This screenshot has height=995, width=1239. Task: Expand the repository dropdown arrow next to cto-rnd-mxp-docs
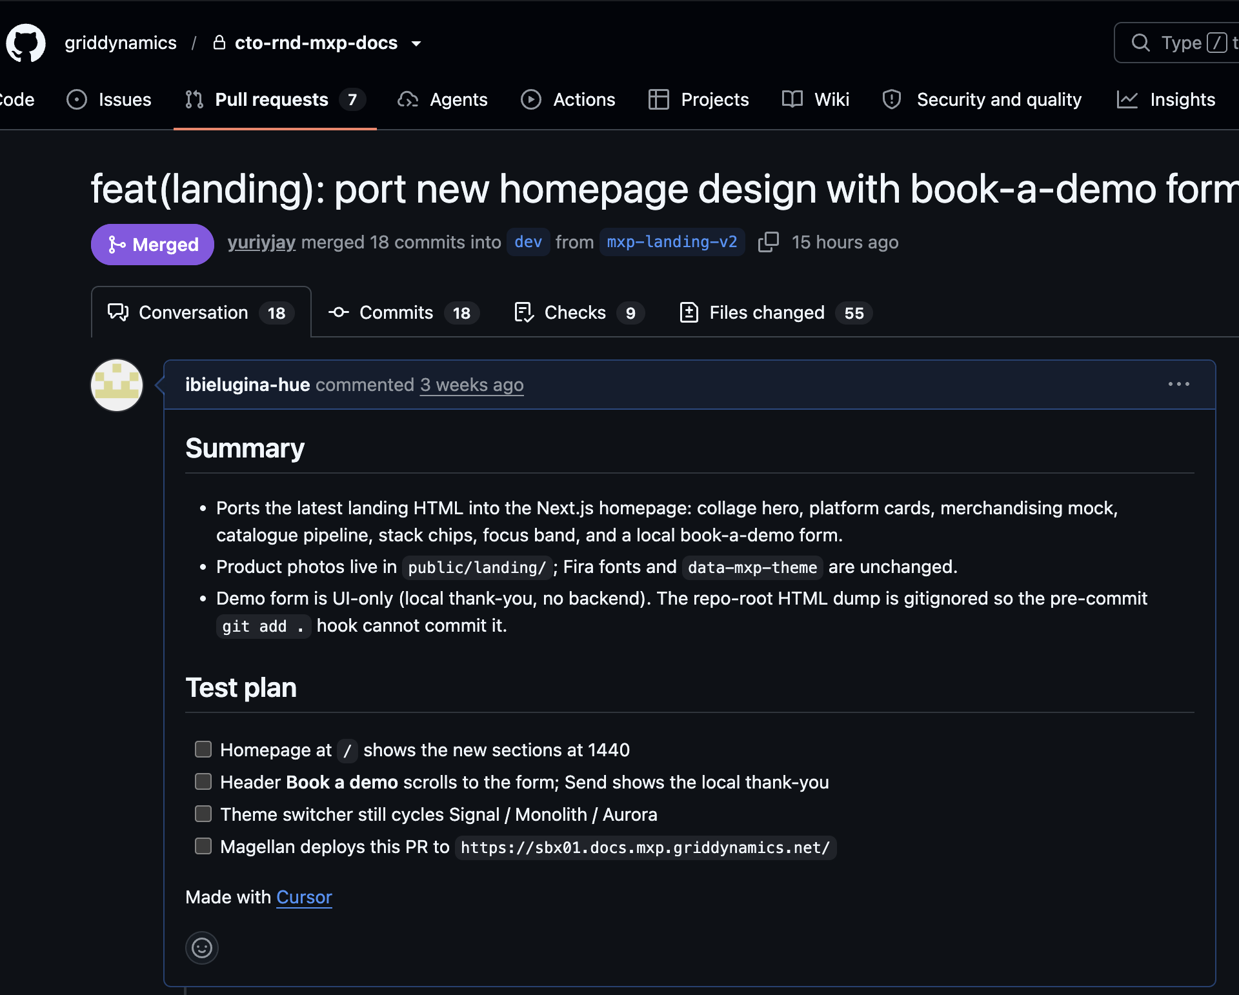click(416, 44)
